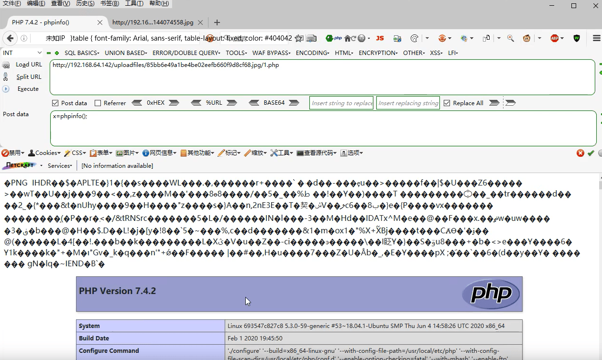
Task: Click the red JS toolbar icon
Action: click(380, 38)
